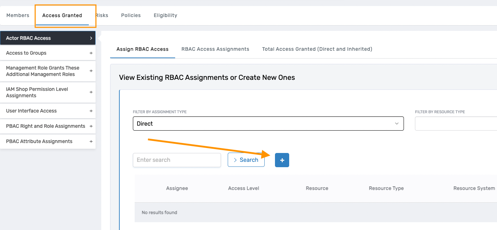Select User Interface Access sidebar item
The image size is (497, 230).
[x=48, y=111]
